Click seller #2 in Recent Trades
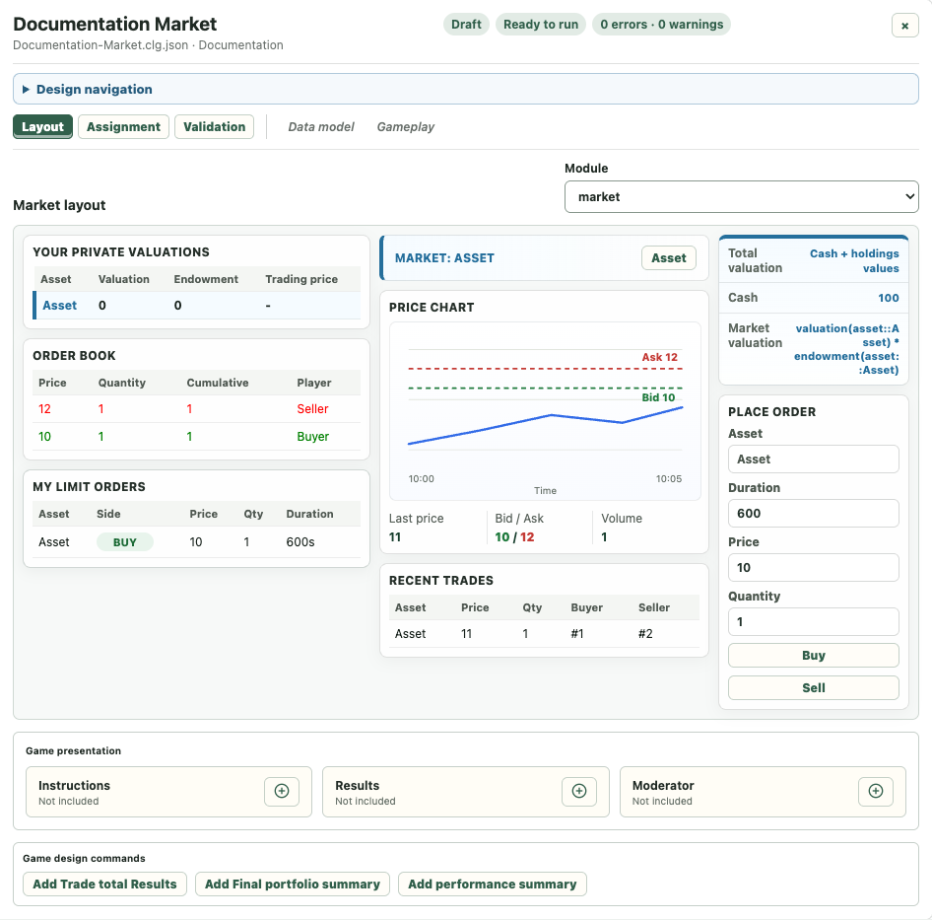 coord(645,634)
